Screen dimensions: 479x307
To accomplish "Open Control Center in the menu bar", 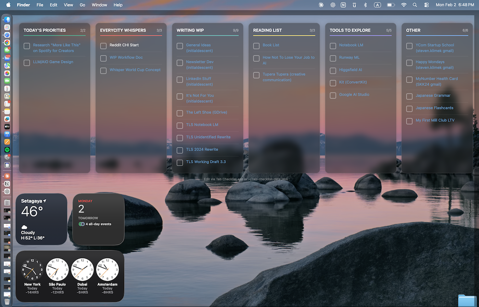I will pos(426,5).
